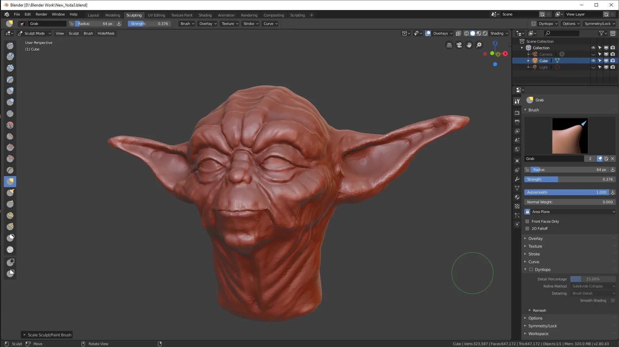The height and width of the screenshot is (347, 619).
Task: Click the brush user count 2 button
Action: (x=590, y=159)
